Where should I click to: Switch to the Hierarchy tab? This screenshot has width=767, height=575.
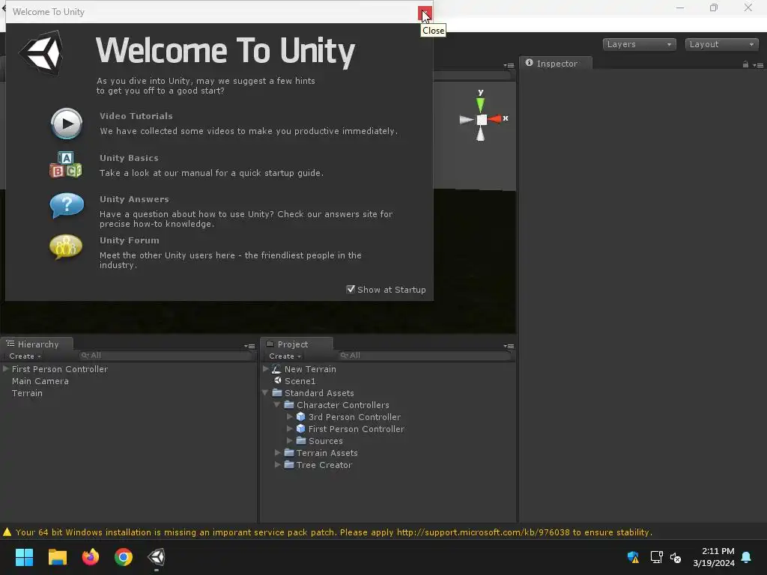pos(37,344)
